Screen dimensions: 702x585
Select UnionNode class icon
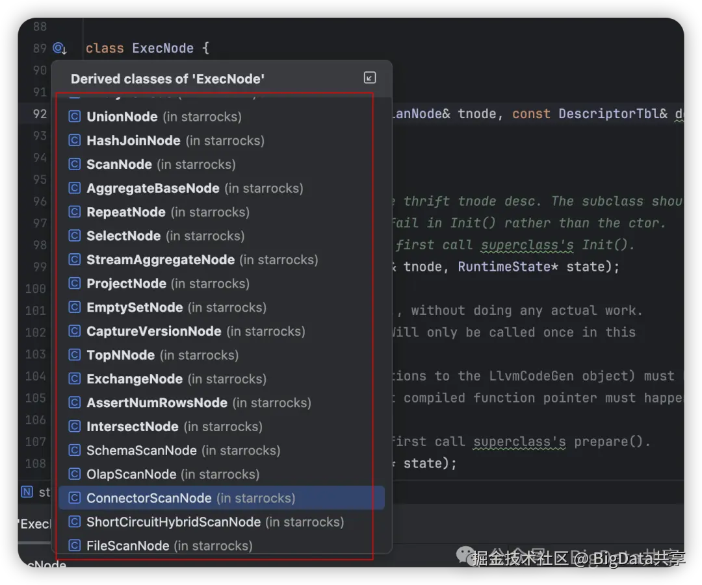coord(74,117)
